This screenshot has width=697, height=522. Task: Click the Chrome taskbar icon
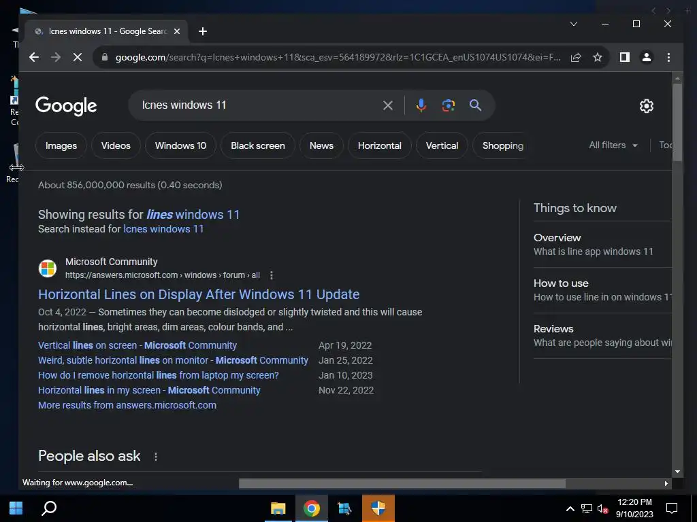(x=312, y=508)
